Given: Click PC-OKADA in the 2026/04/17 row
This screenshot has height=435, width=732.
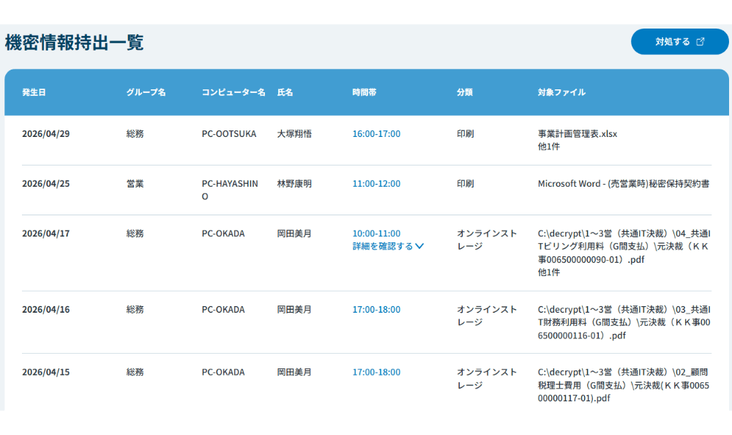Looking at the screenshot, I should [223, 233].
